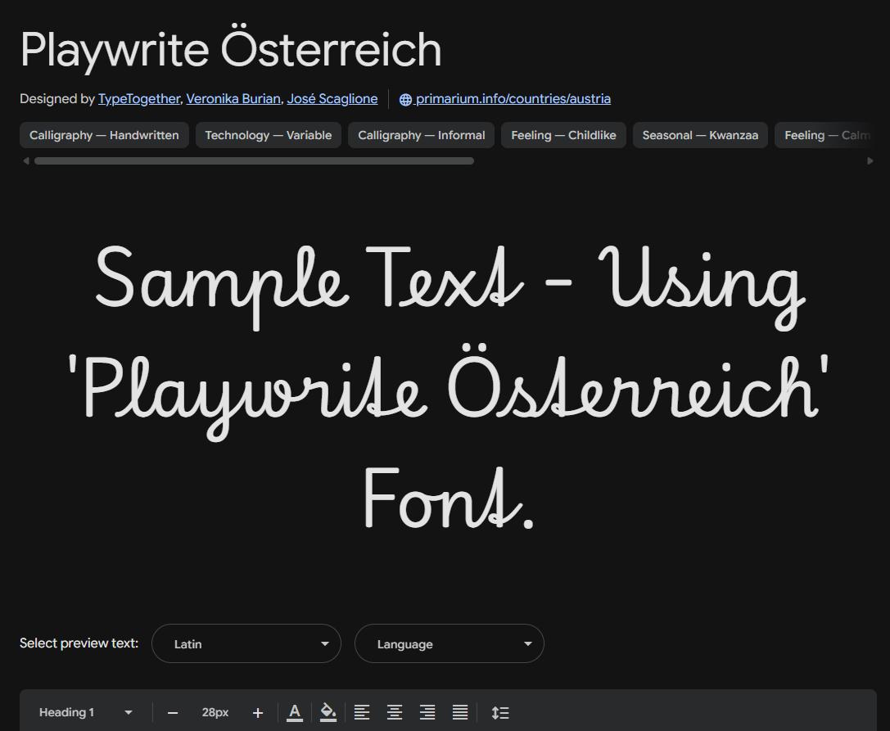Decrease font size with minus icon
Screen dimensions: 890x731
tap(173, 713)
